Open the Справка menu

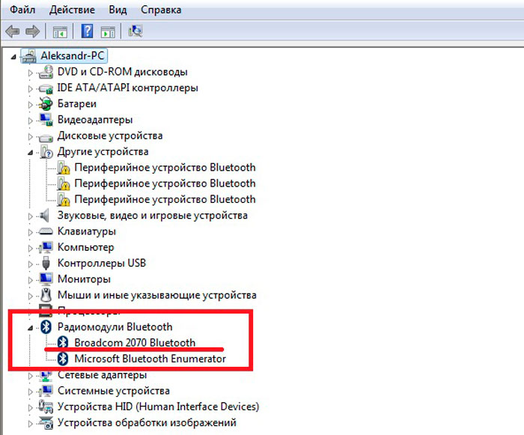(x=161, y=10)
